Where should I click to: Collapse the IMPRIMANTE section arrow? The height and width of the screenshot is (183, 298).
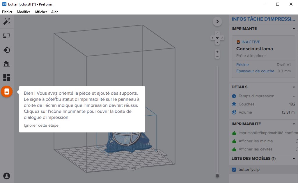tap(294, 29)
